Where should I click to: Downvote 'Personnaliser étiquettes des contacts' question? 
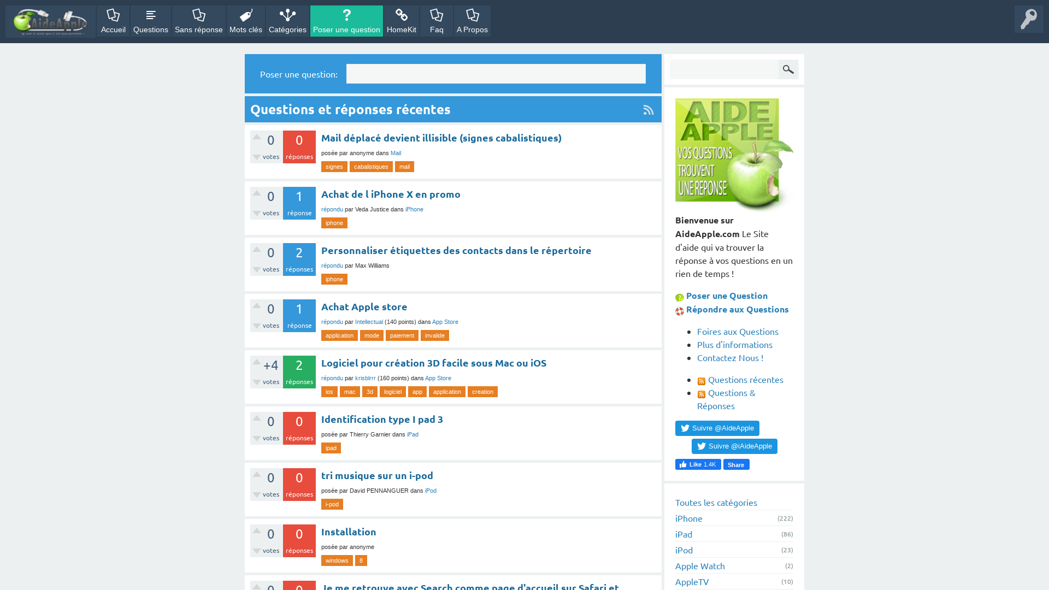pos(256,270)
